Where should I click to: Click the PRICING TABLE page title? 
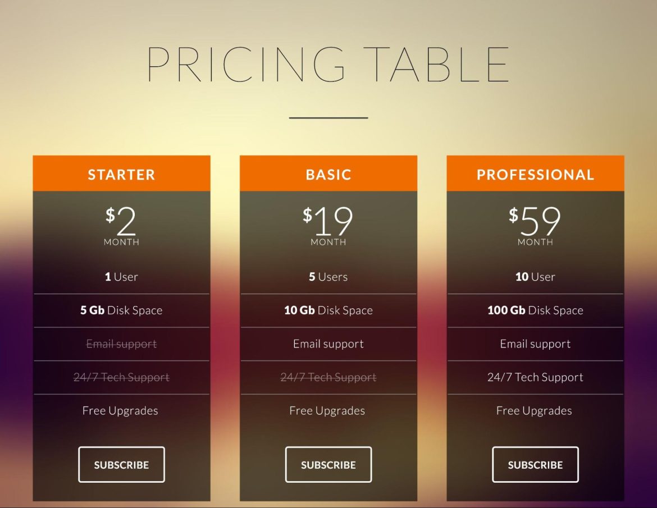point(328,63)
